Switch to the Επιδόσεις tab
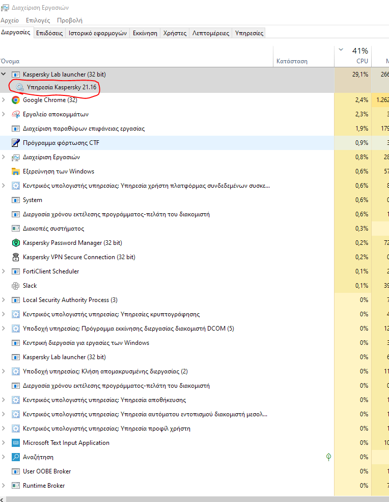Screen dimensions: 389x502 click(49, 33)
